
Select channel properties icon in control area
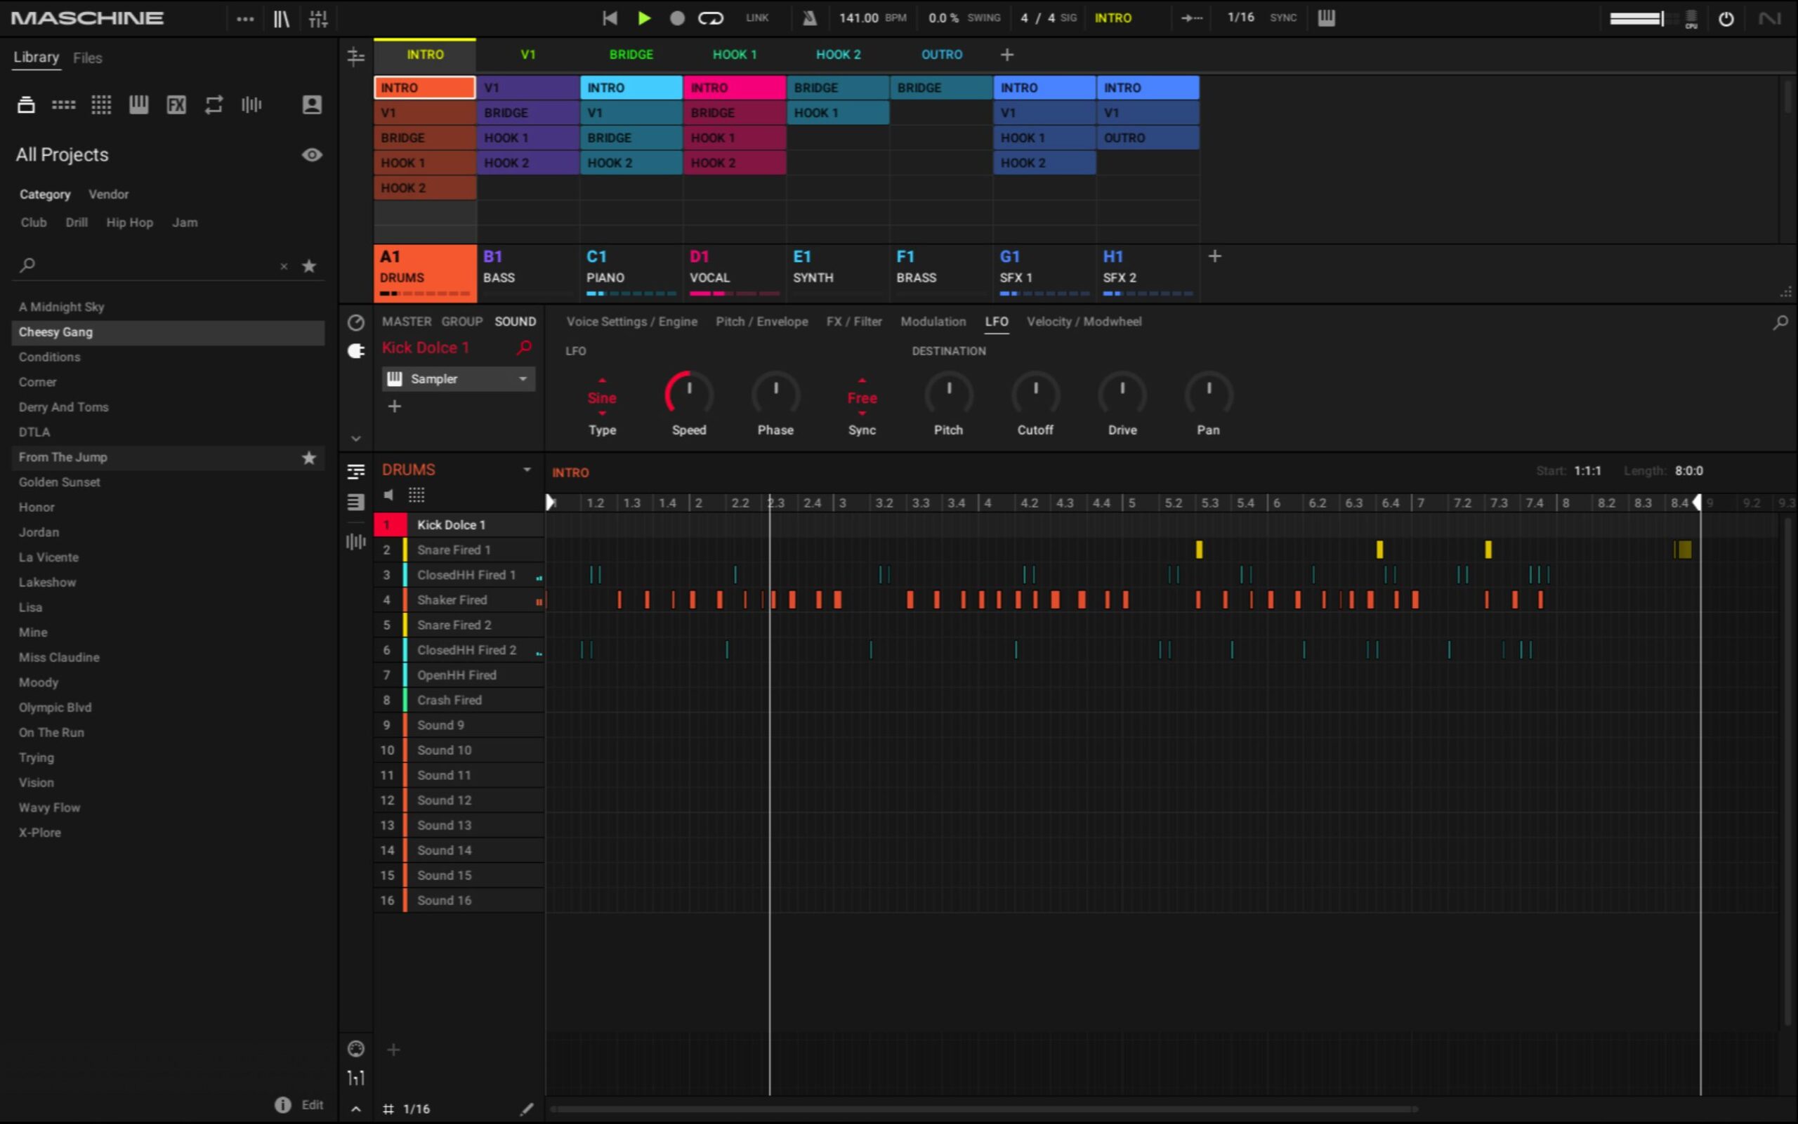pos(356,323)
